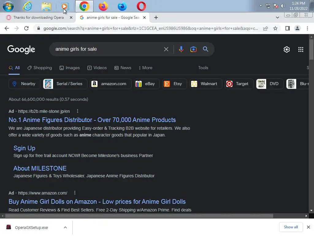This screenshot has height=236, width=314.
Task: Filter results by Etsy chip
Action: click(174, 84)
